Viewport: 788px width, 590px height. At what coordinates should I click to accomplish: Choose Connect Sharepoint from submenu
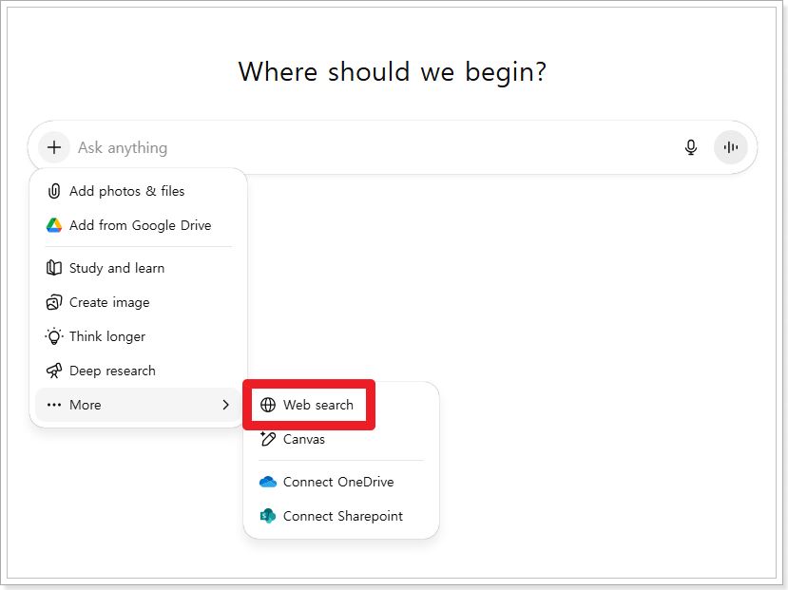click(x=342, y=516)
